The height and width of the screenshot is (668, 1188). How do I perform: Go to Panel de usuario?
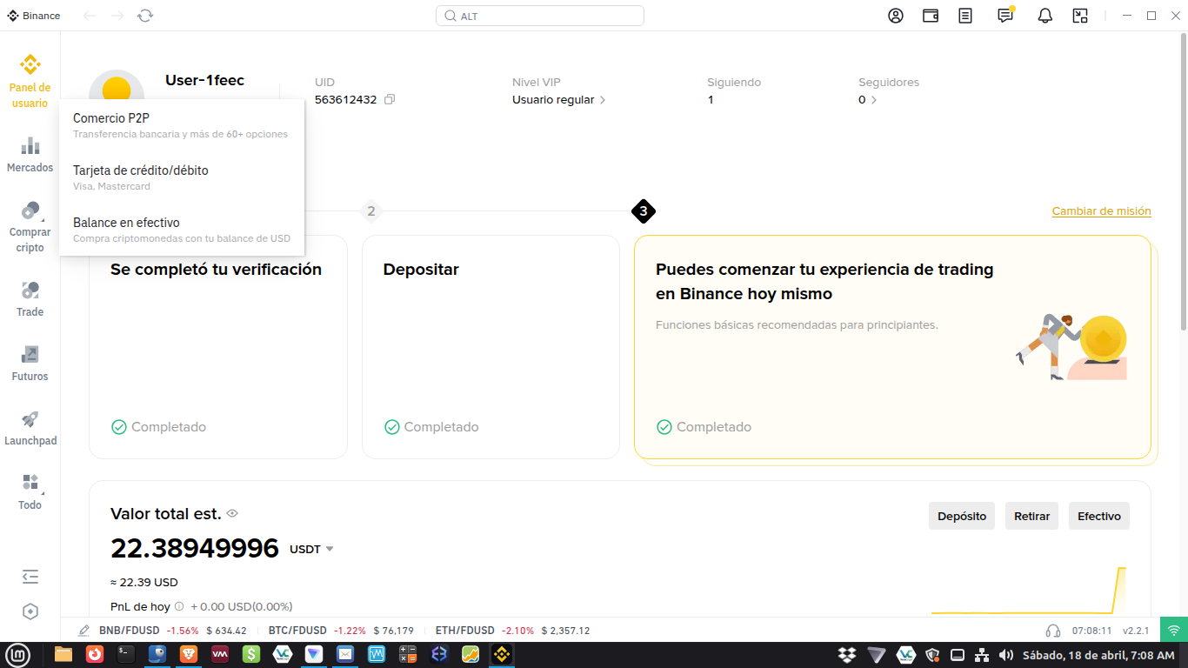(30, 81)
